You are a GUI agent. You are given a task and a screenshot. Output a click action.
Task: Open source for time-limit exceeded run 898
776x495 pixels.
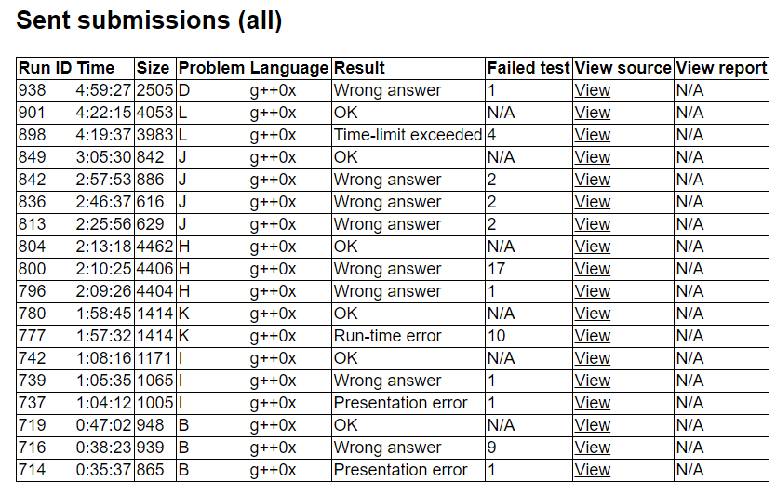pyautogui.click(x=593, y=135)
